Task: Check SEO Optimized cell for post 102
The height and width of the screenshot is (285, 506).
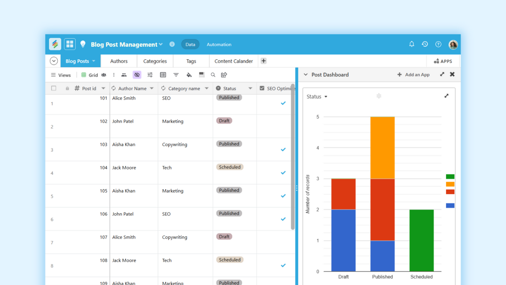Action: point(276,126)
